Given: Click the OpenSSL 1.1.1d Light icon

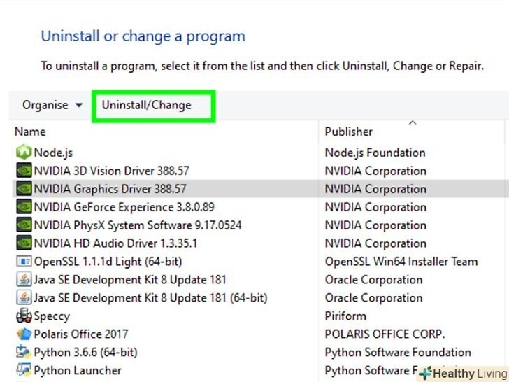Looking at the screenshot, I should tap(24, 262).
